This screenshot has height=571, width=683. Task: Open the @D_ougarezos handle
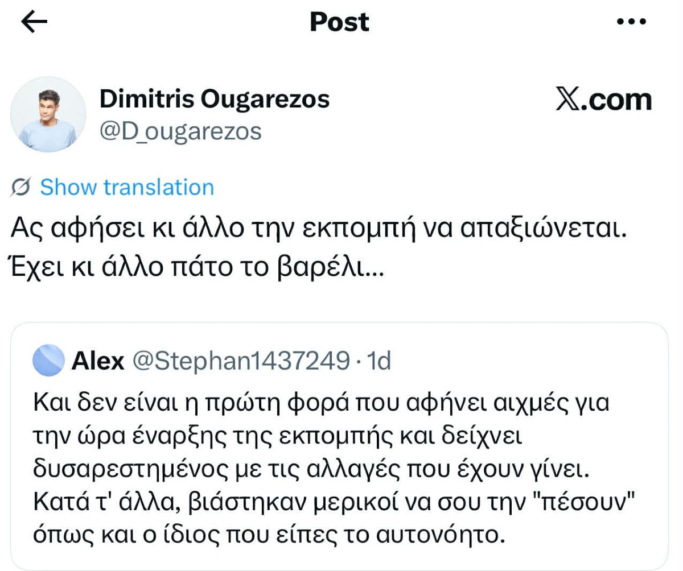pos(181,131)
